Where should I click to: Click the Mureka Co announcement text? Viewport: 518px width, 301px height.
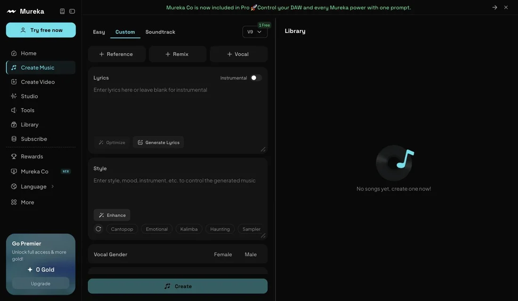point(288,7)
